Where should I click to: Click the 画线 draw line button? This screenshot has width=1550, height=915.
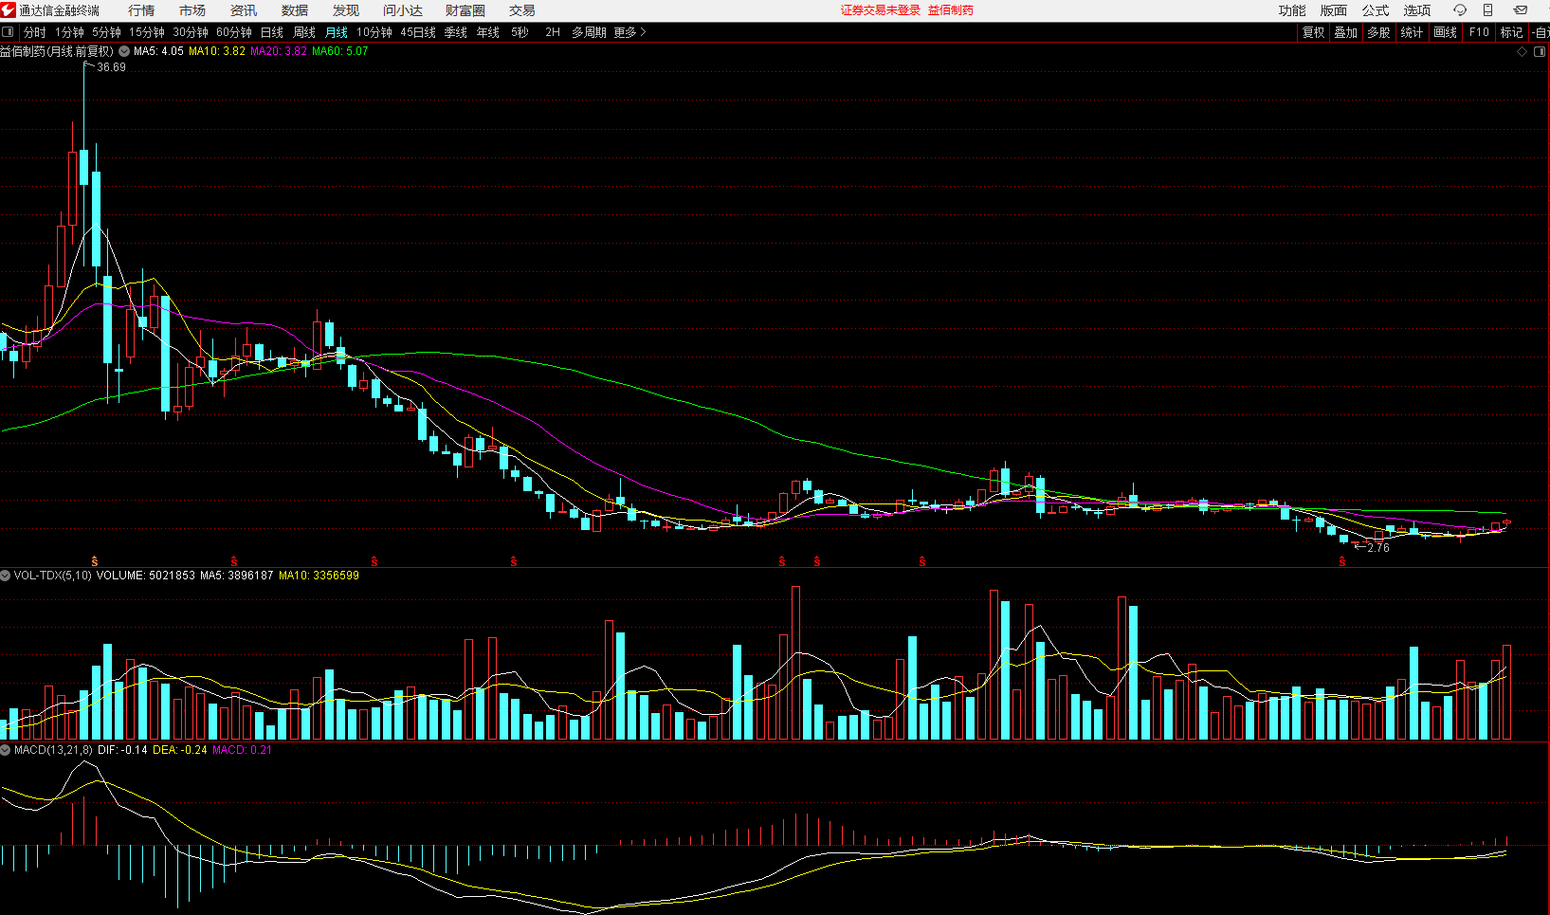pos(1445,32)
